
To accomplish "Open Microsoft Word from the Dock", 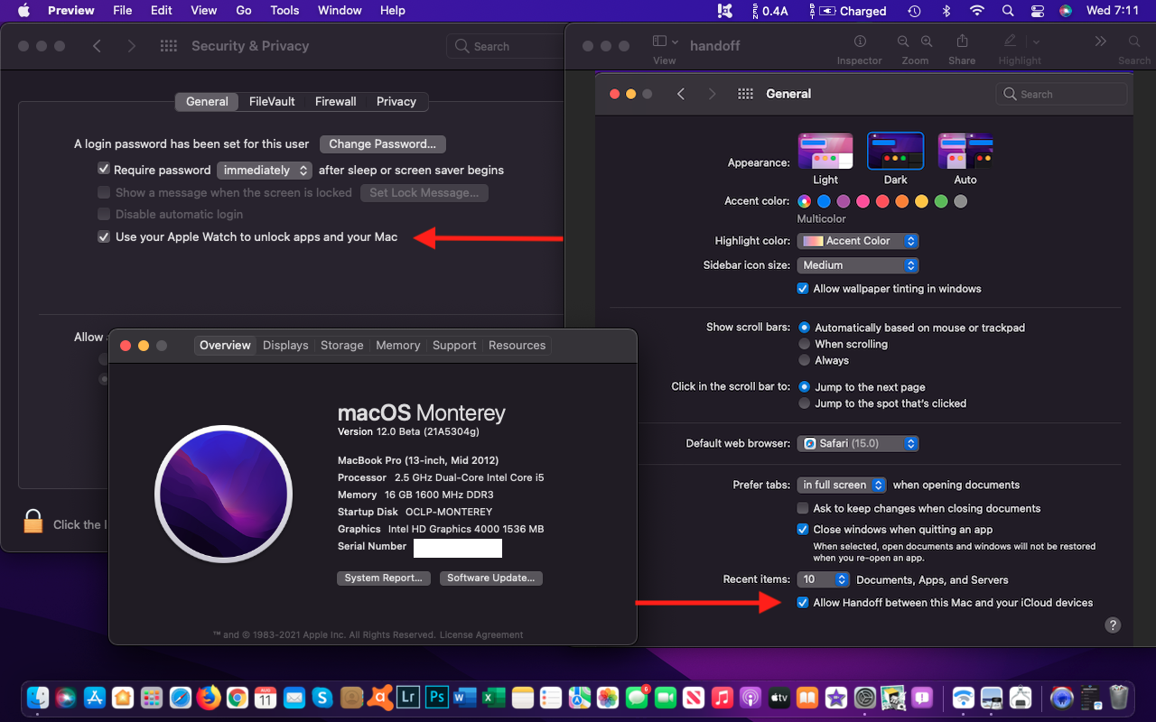I will pyautogui.click(x=465, y=698).
